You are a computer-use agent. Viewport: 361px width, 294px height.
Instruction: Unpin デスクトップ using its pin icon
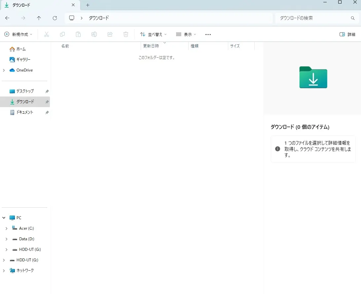[x=47, y=91]
